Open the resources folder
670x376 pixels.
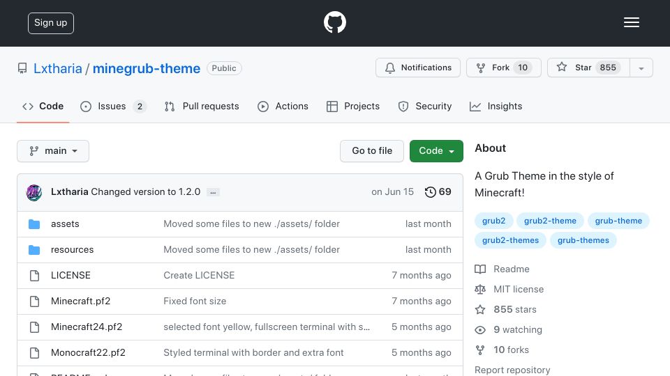72,250
